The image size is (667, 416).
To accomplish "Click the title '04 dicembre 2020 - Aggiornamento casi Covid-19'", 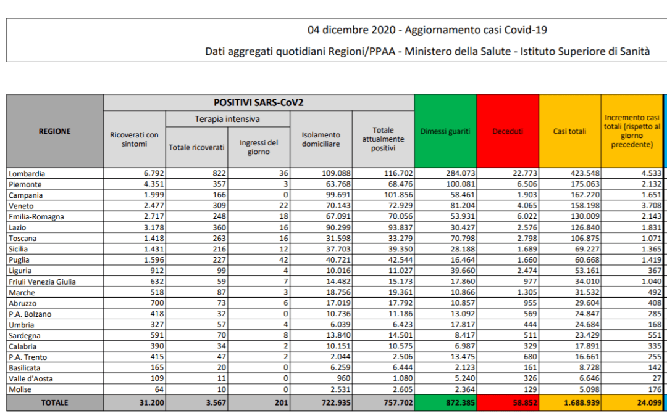I will [427, 30].
